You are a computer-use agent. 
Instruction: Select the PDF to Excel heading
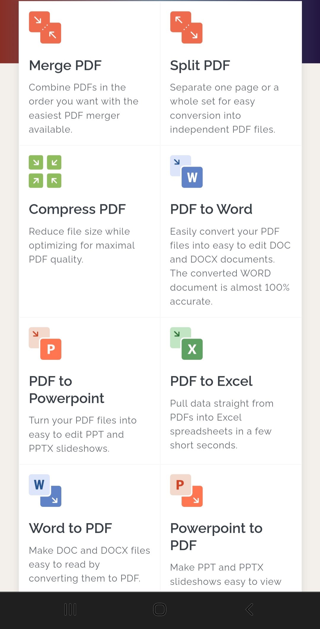click(x=211, y=381)
